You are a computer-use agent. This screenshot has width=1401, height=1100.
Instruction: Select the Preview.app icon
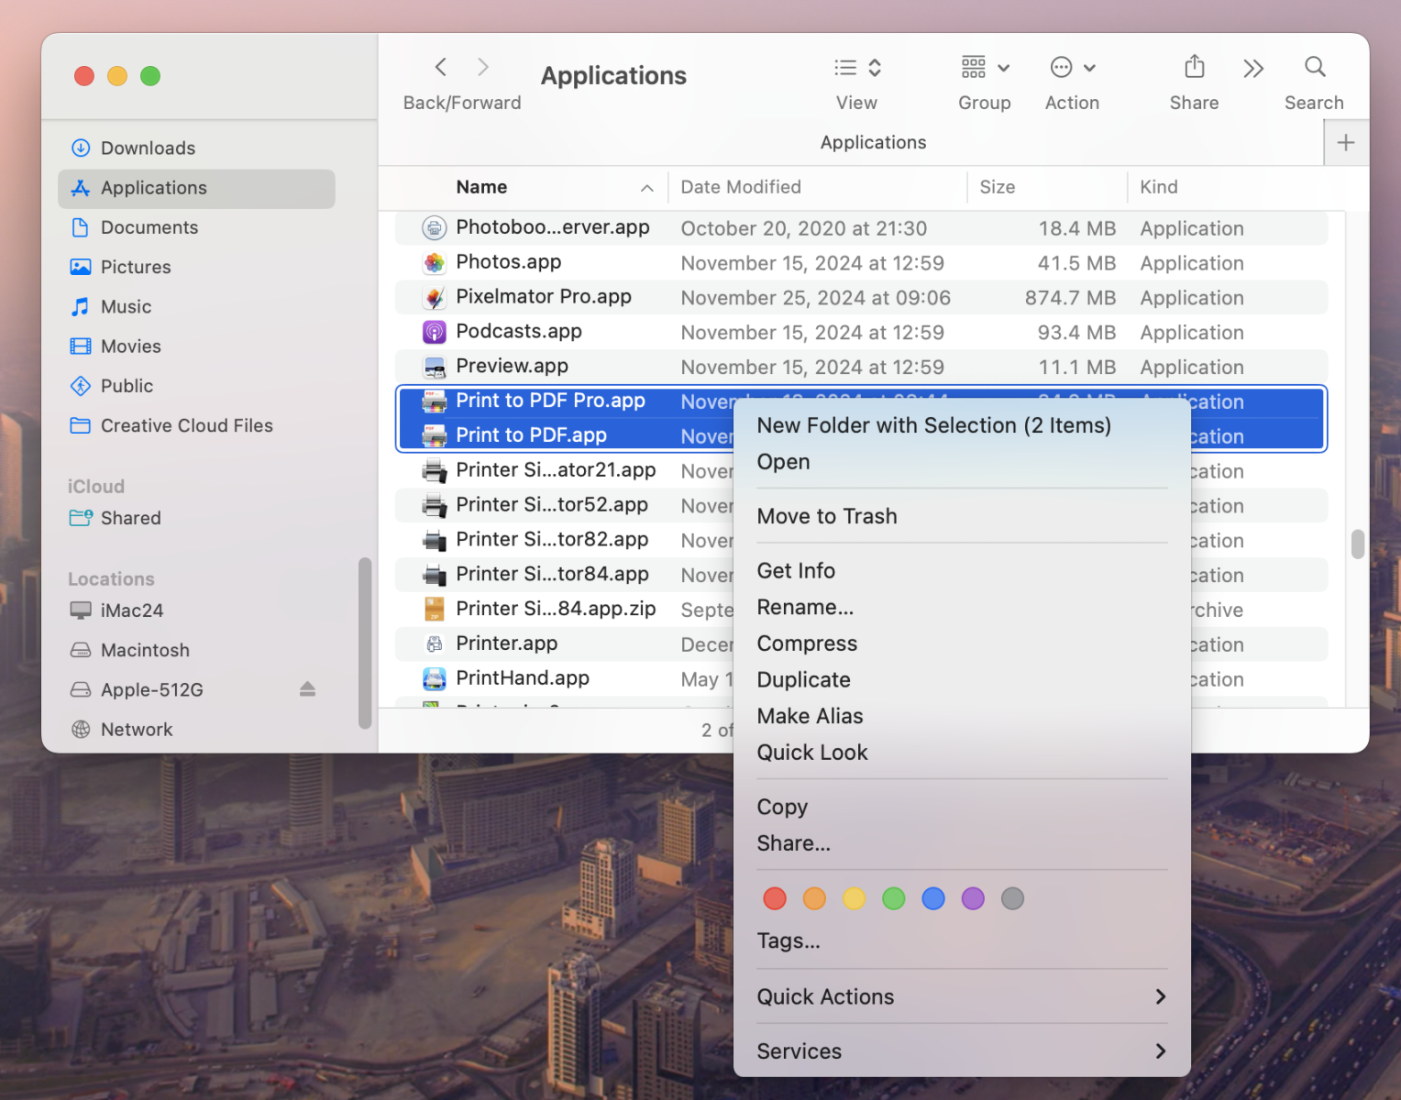[435, 367]
